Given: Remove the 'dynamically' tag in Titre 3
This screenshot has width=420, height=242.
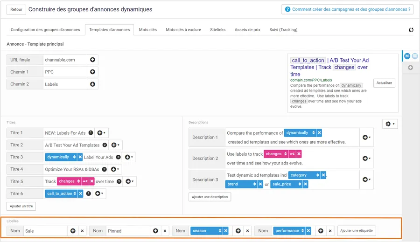Looking at the screenshot, I should [x=80, y=157].
